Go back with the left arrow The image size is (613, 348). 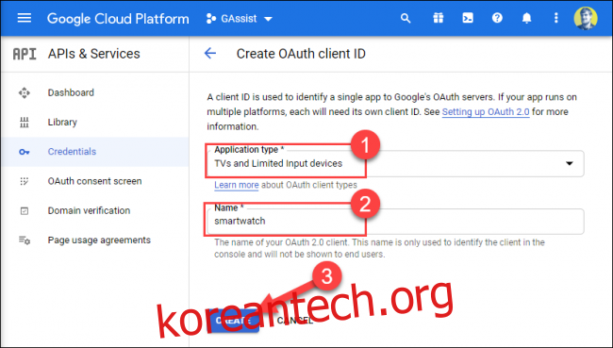click(210, 54)
